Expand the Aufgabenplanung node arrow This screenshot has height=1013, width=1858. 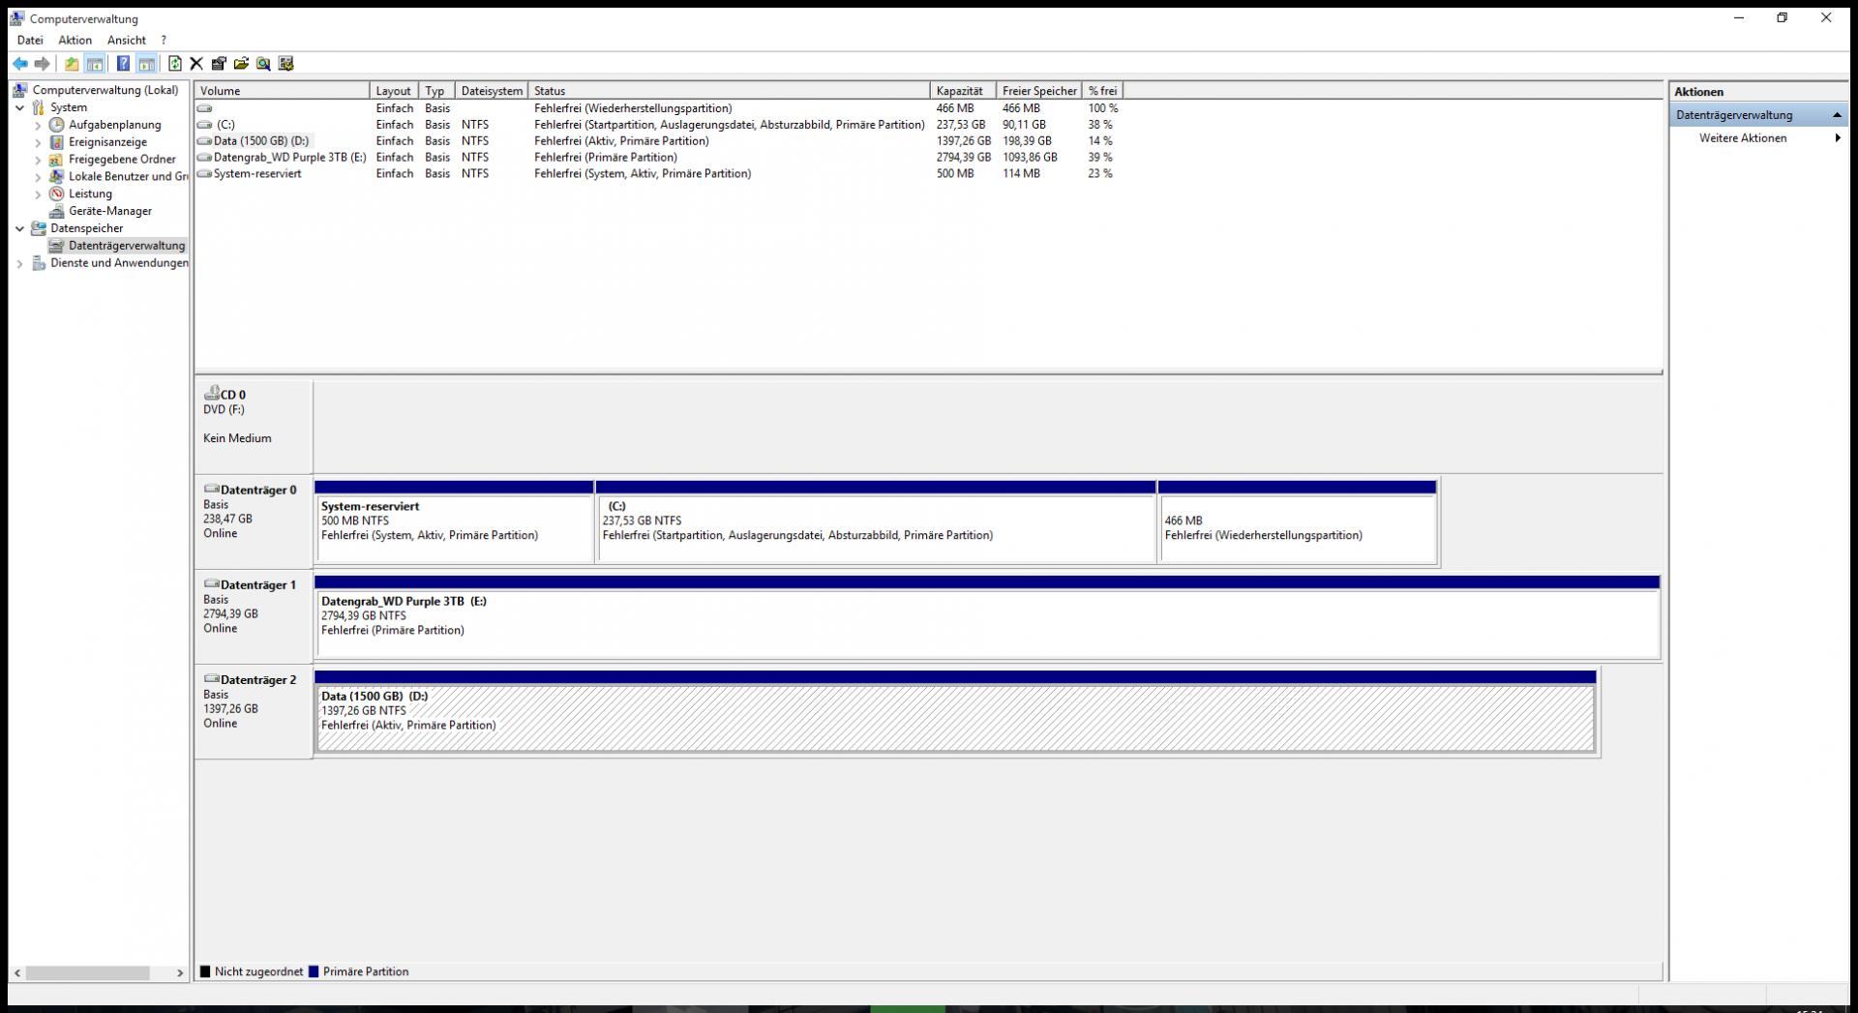[x=38, y=125]
